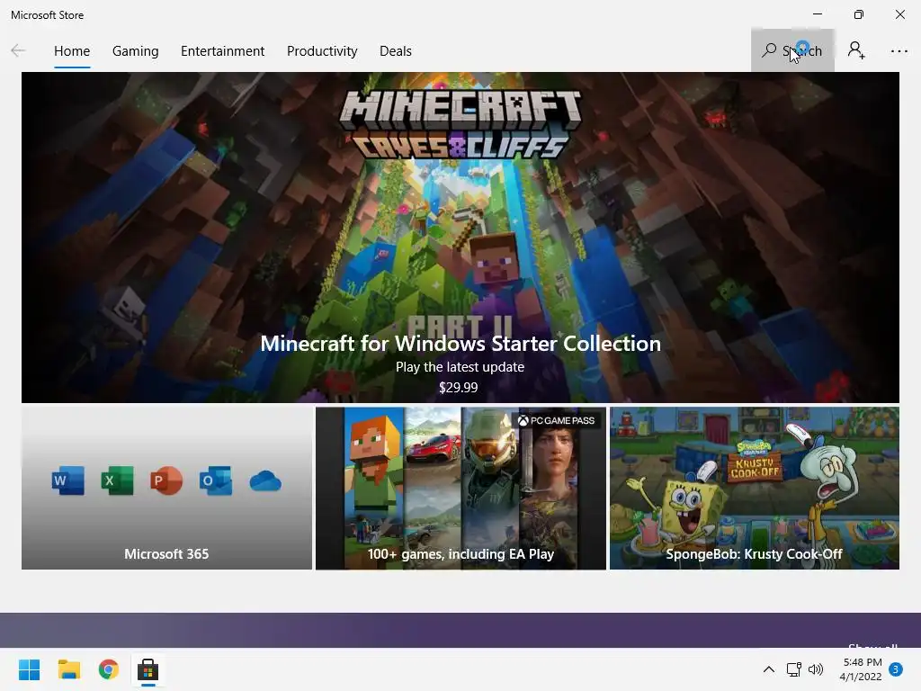Go to the Productivity tab
This screenshot has height=691, width=921.
pyautogui.click(x=322, y=51)
